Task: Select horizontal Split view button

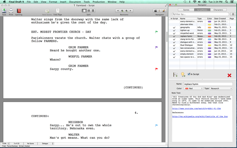Action: 93,11
